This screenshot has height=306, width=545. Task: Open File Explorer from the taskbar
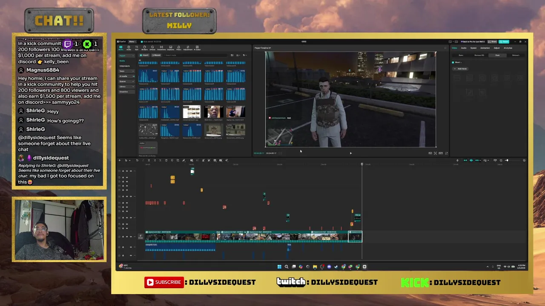coord(315,266)
